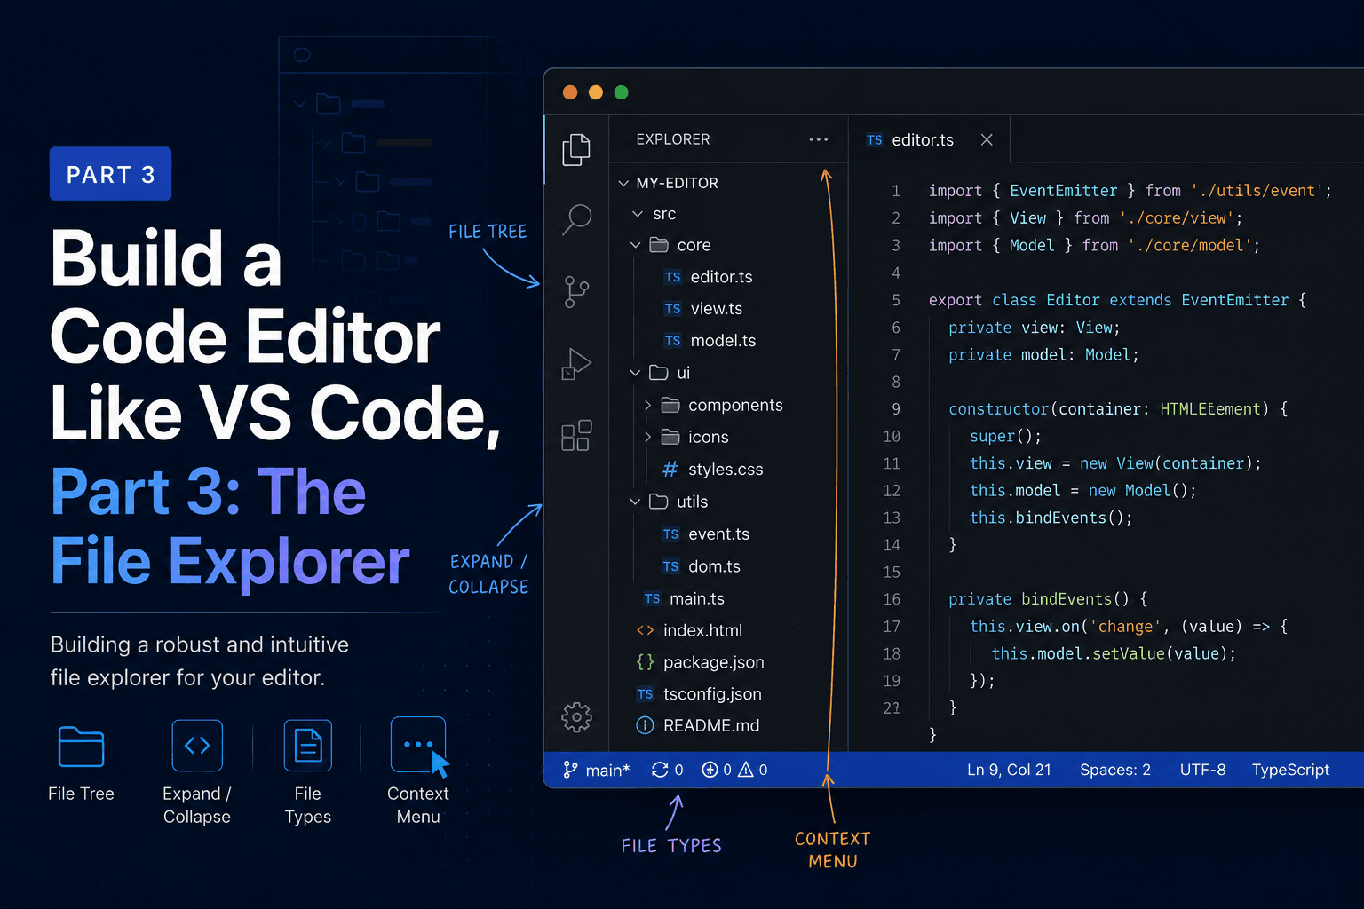Click 'super();' code line

(1005, 436)
